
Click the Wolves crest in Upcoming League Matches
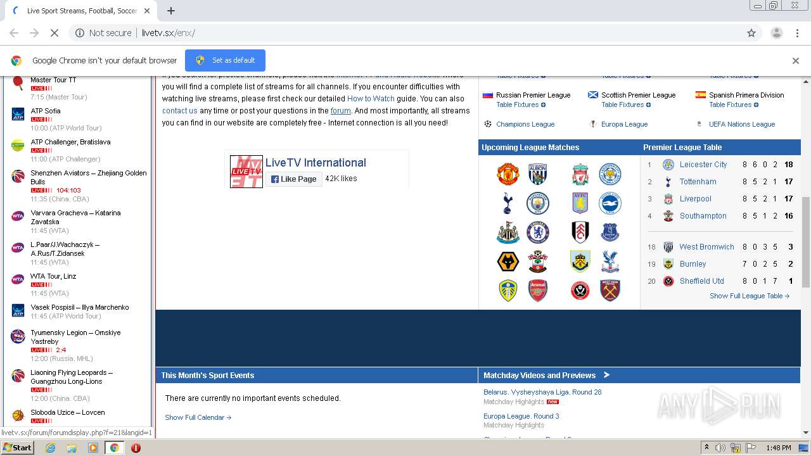[508, 262]
